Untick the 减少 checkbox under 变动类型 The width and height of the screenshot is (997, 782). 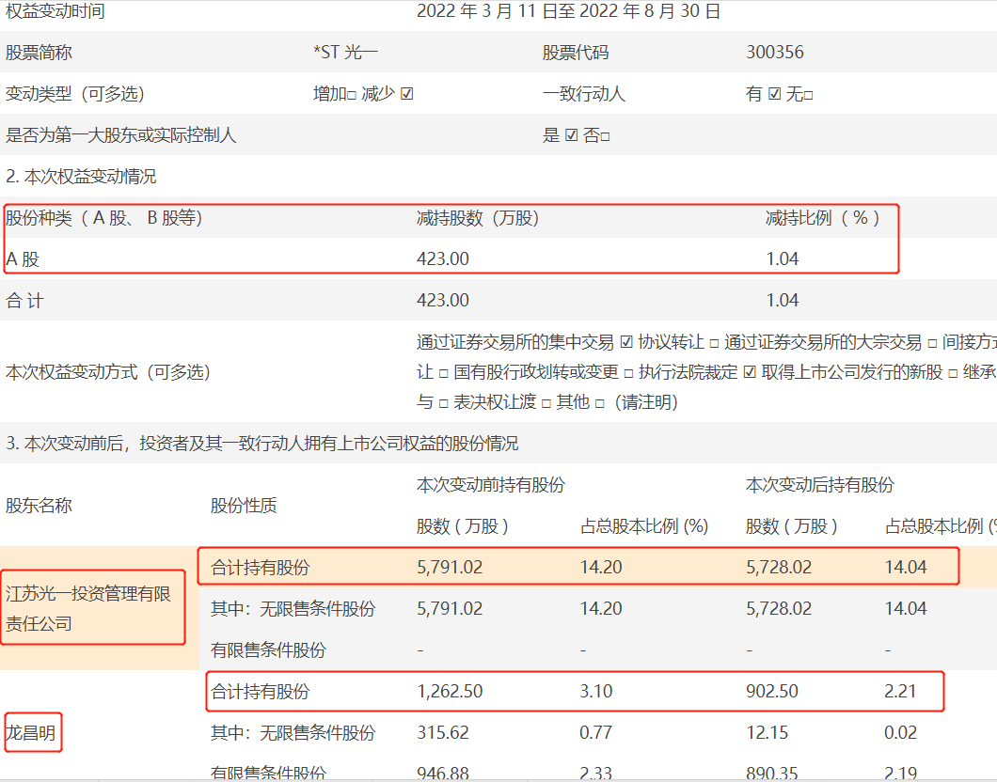[407, 94]
